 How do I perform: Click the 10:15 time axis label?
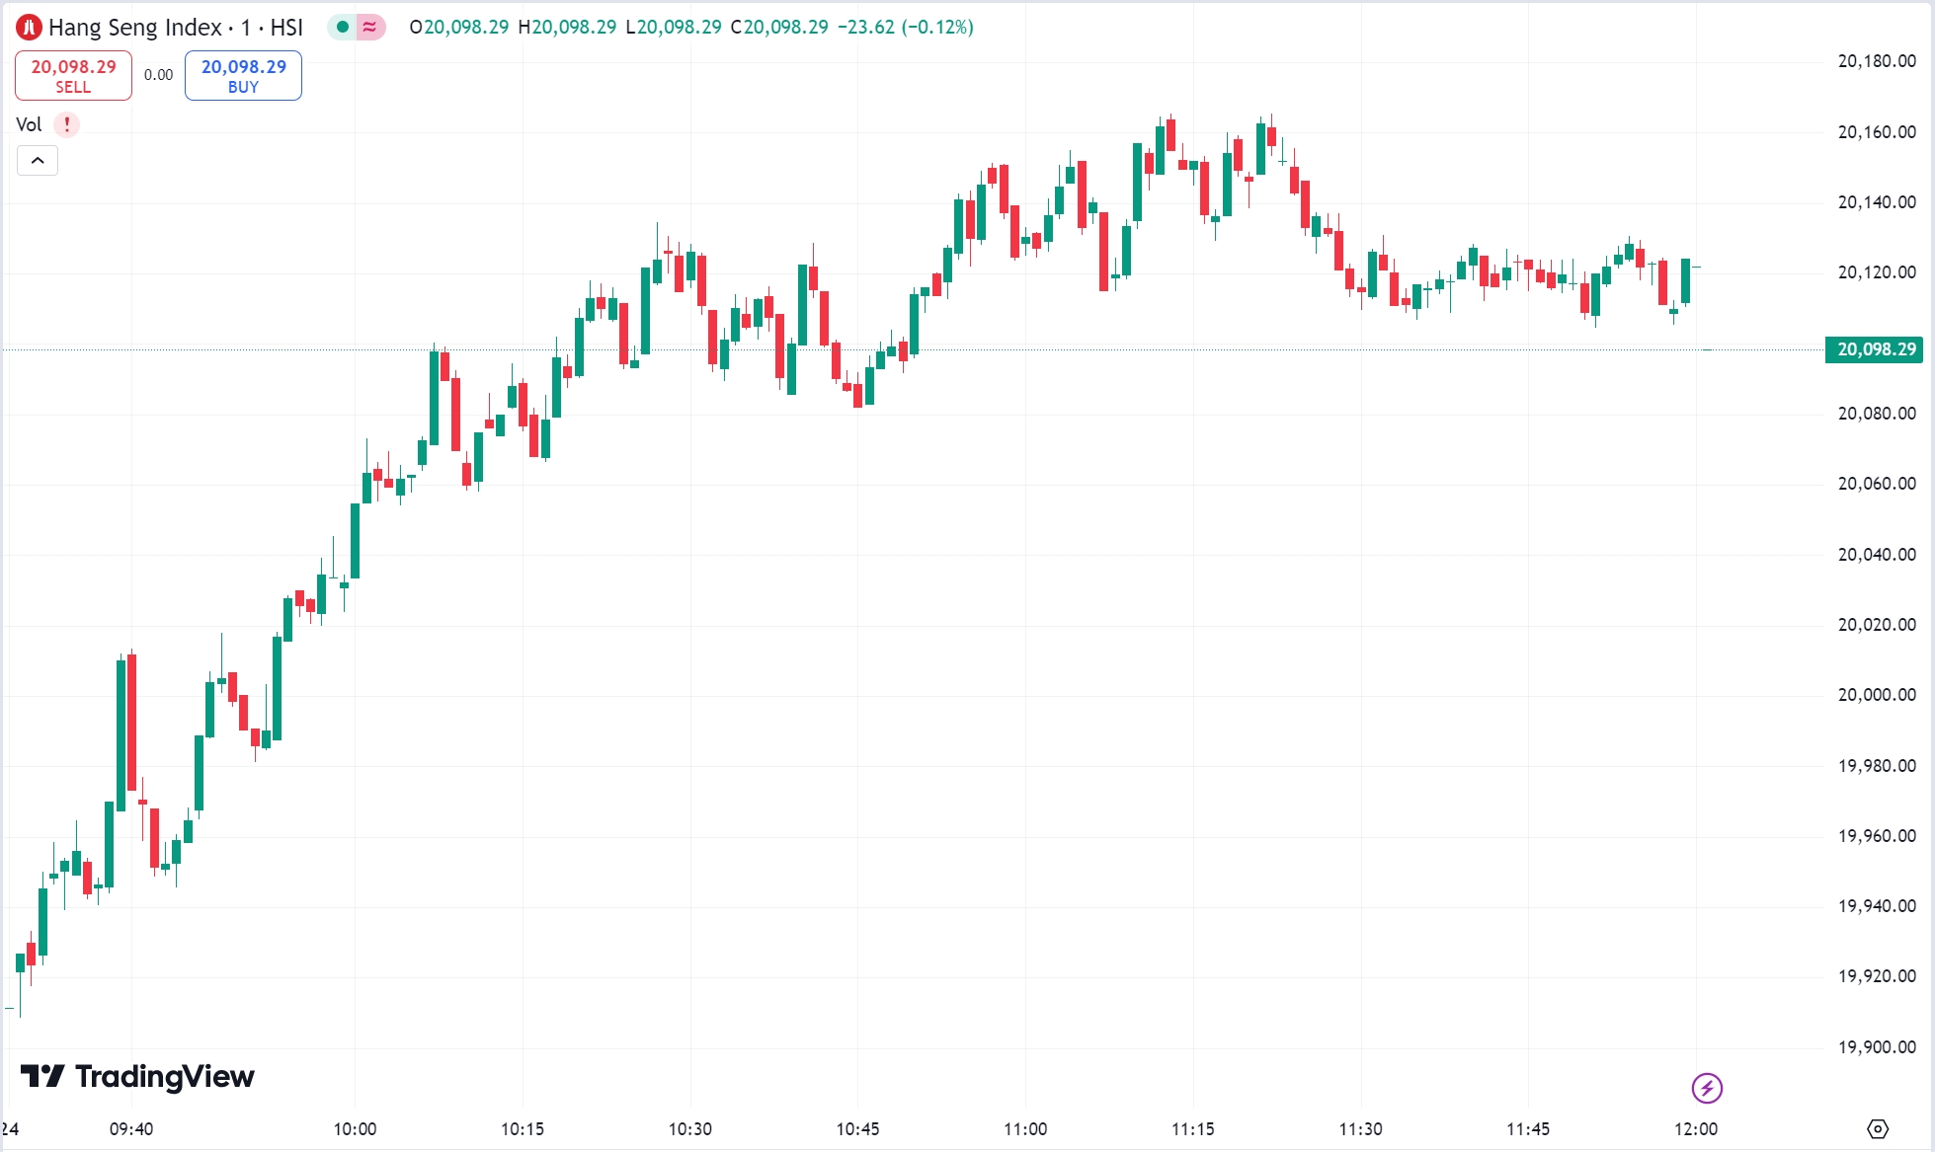[523, 1128]
